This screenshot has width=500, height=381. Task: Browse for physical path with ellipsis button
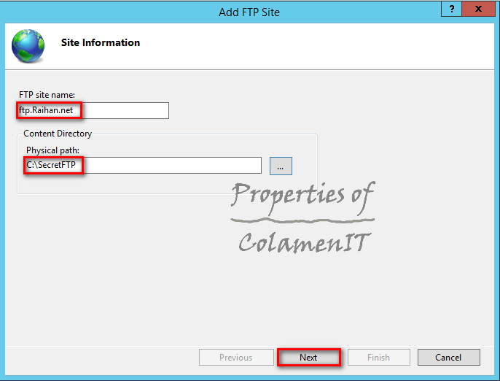pyautogui.click(x=281, y=166)
